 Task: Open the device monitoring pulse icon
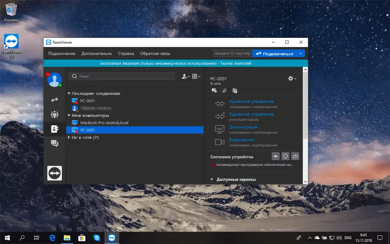276,157
